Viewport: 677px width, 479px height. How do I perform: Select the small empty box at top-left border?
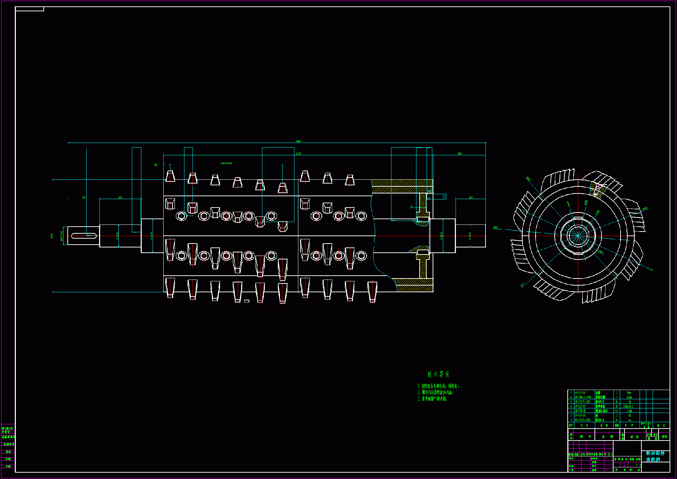pyautogui.click(x=30, y=9)
